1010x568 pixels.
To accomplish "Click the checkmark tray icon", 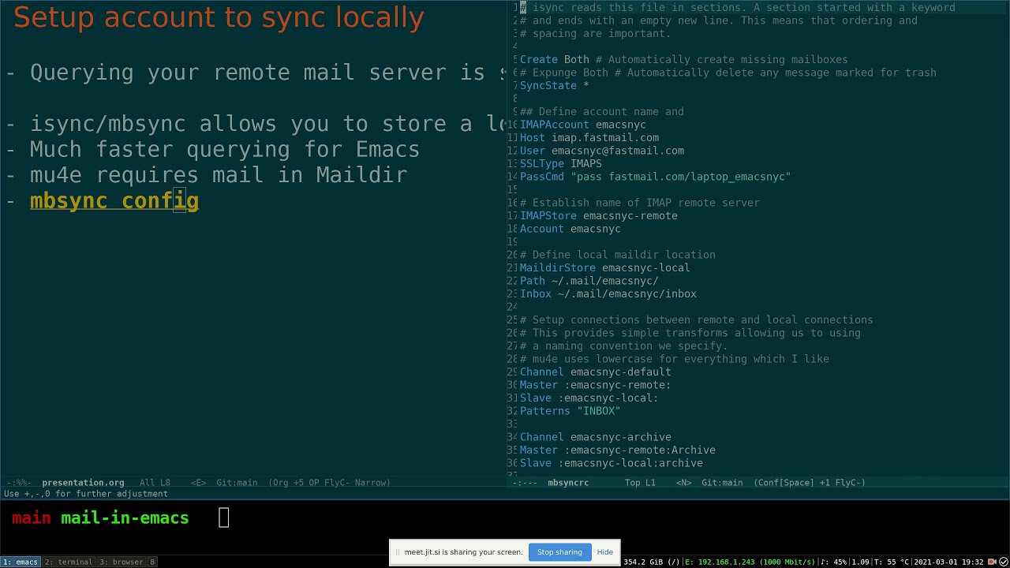I will [1003, 562].
